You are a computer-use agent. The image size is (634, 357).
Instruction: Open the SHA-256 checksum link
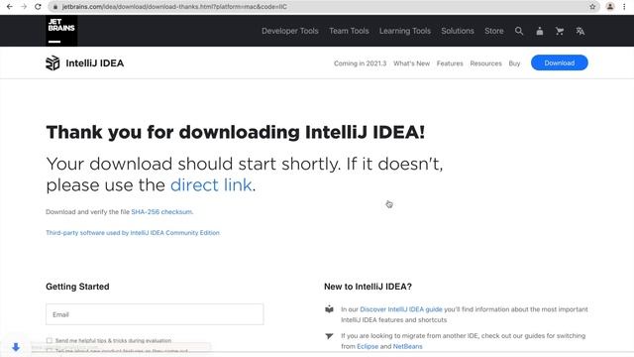click(161, 211)
